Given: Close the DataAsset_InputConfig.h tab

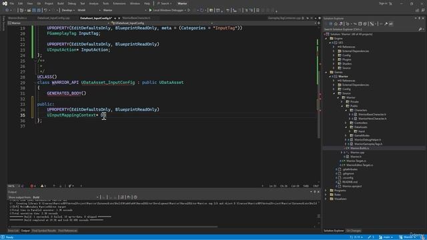Looking at the screenshot, I should click(x=119, y=18).
